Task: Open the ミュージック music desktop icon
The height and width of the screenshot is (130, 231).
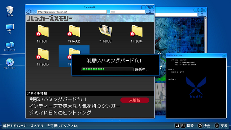Action: (10, 64)
